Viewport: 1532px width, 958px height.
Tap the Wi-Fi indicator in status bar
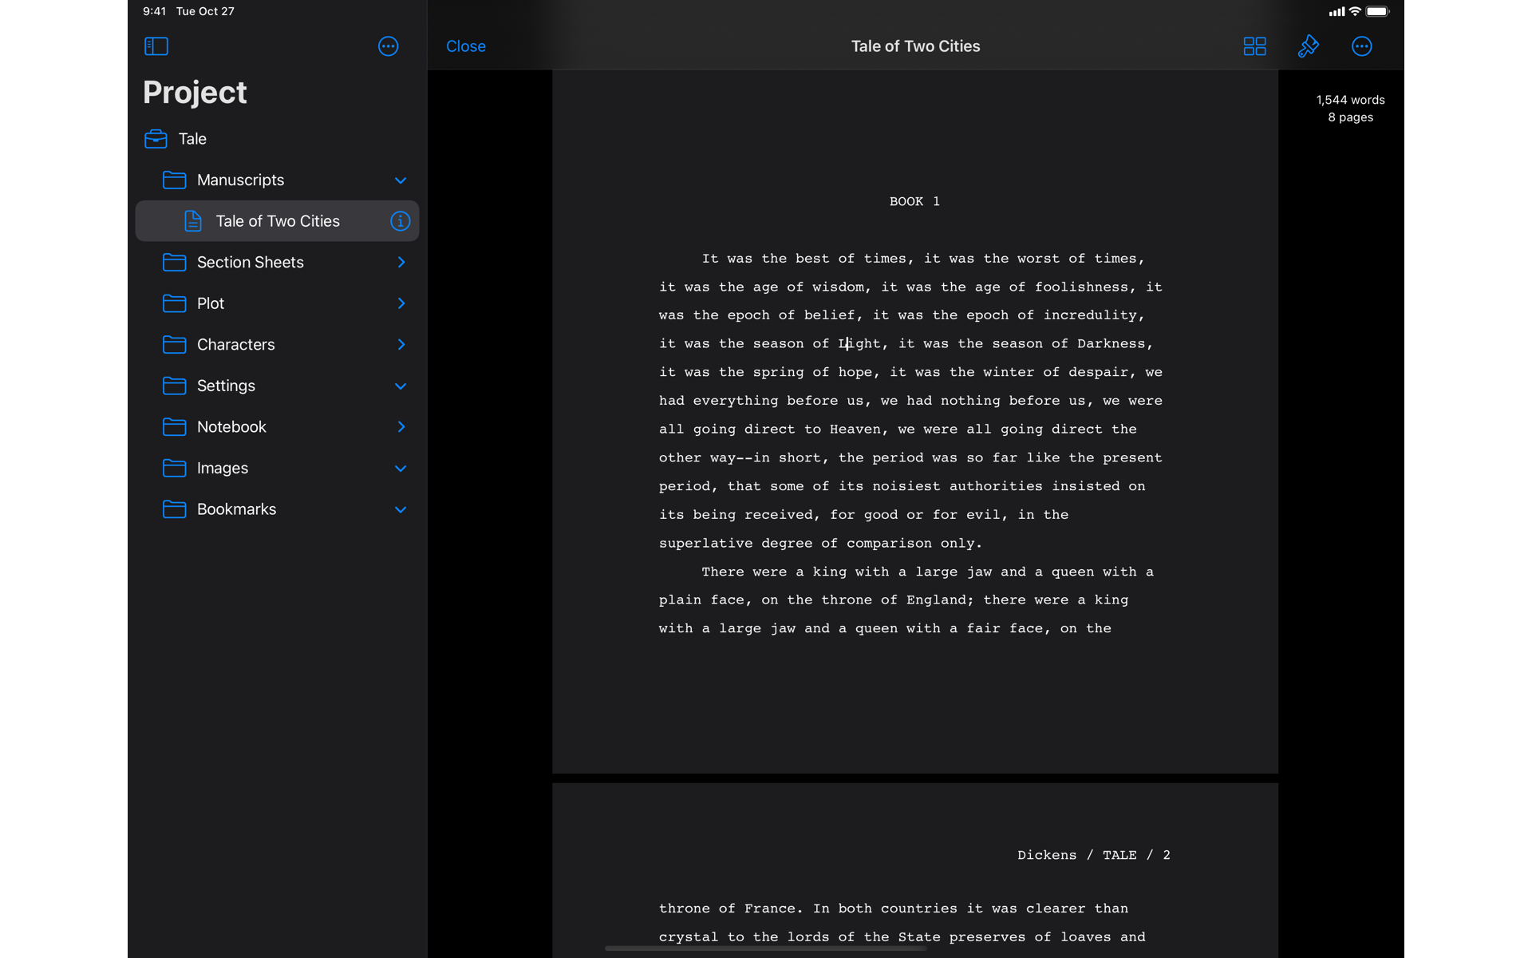tap(1355, 11)
